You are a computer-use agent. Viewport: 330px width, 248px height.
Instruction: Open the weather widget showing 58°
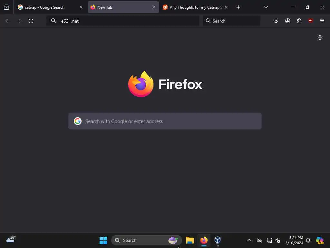[x=11, y=239]
